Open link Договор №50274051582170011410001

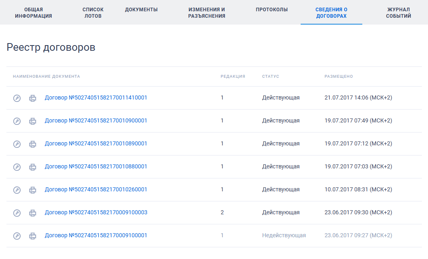click(96, 98)
